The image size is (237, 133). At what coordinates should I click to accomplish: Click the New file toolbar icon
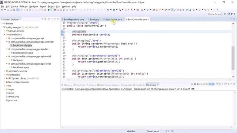2,10
